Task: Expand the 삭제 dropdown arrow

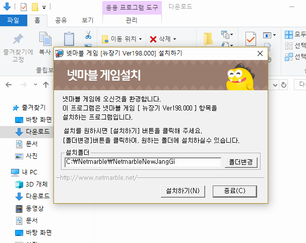Action: click(174, 39)
